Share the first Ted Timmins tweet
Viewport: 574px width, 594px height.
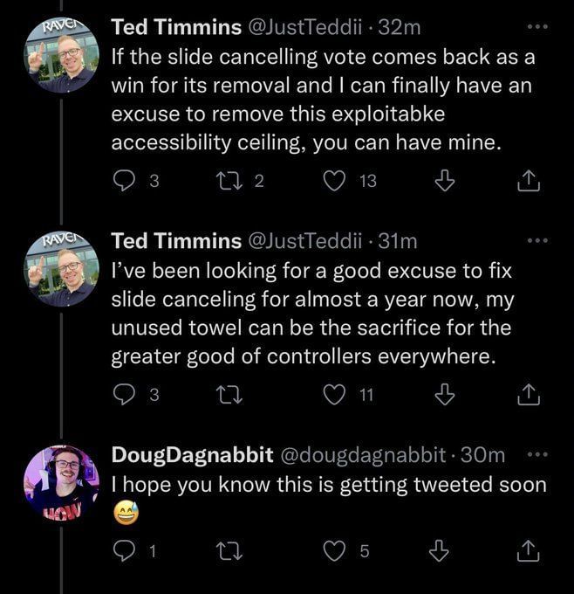[x=529, y=181]
